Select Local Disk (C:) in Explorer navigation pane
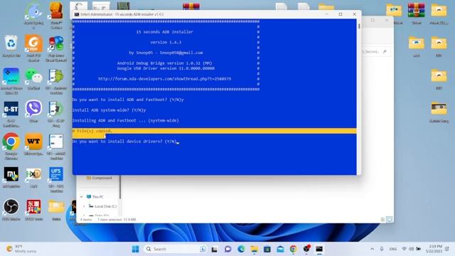This screenshot has height=256, width=455. [x=102, y=206]
